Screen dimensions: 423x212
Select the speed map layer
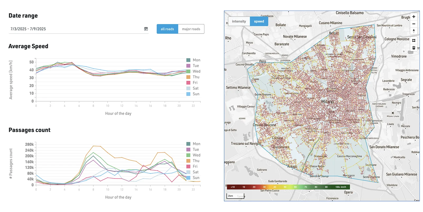click(259, 21)
